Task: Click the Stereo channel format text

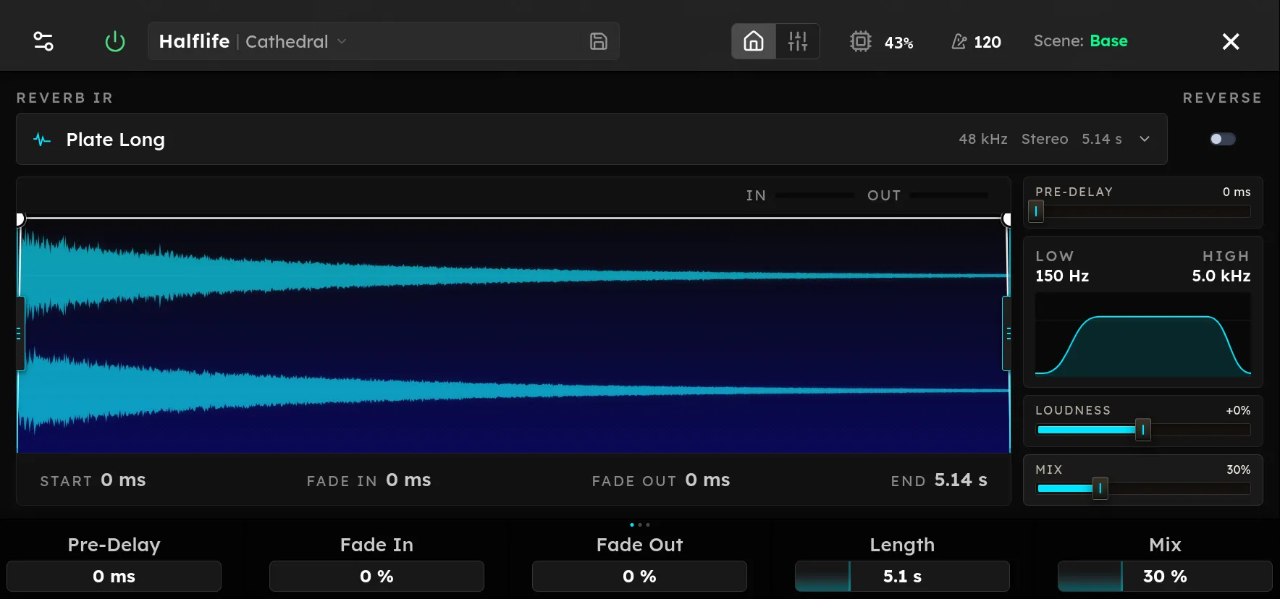Action: (x=1045, y=139)
